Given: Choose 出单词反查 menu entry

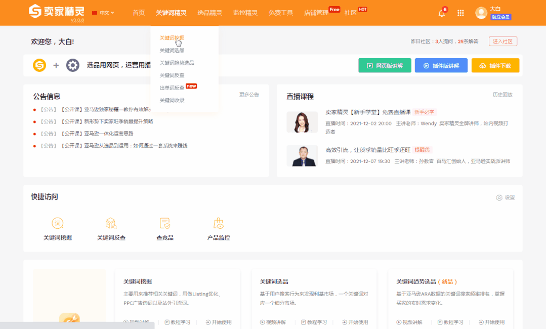Looking at the screenshot, I should click(x=170, y=86).
